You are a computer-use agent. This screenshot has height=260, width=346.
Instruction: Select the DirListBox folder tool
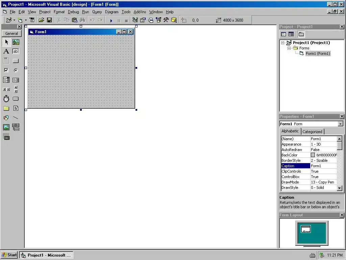pyautogui.click(x=6, y=108)
